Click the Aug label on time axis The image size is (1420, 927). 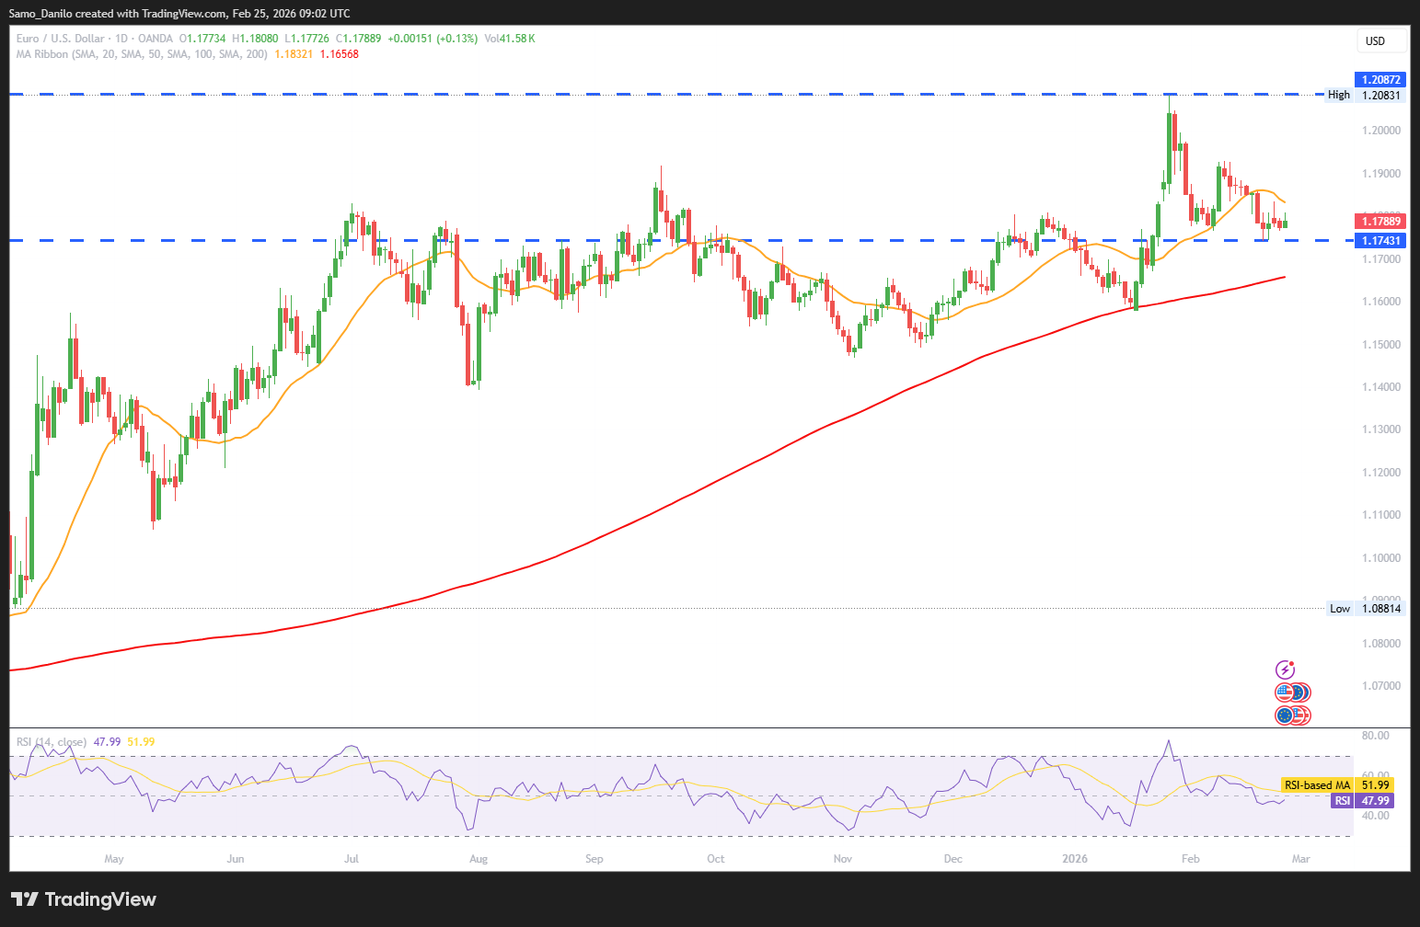pyautogui.click(x=478, y=859)
